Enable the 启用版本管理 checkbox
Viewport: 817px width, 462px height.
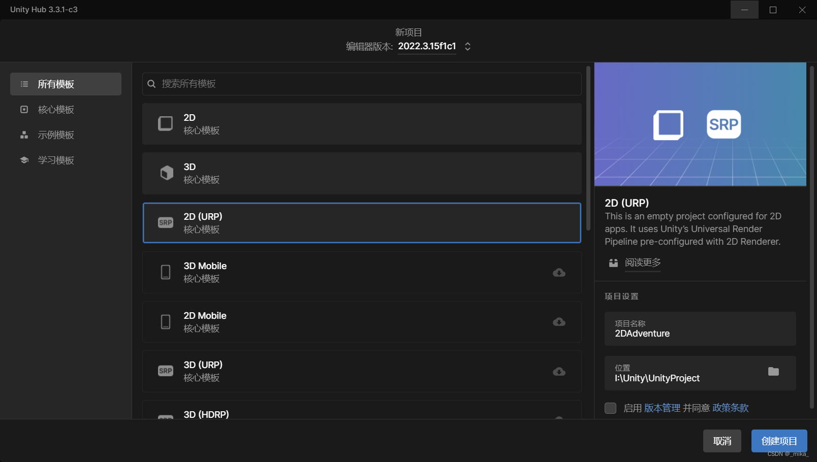tap(610, 408)
